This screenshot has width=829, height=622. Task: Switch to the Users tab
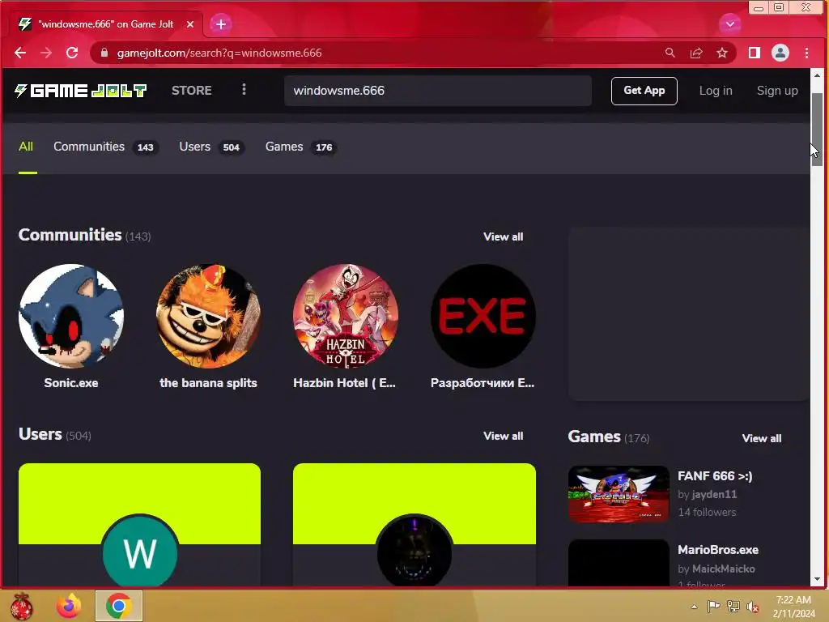(211, 147)
